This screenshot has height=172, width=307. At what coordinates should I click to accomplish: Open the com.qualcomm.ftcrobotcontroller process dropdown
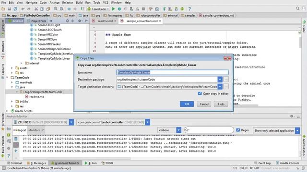(x=147, y=122)
